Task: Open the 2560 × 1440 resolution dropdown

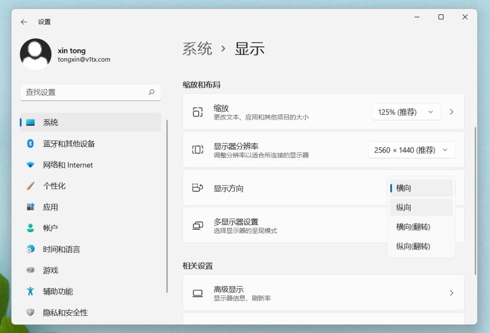Action: click(412, 150)
